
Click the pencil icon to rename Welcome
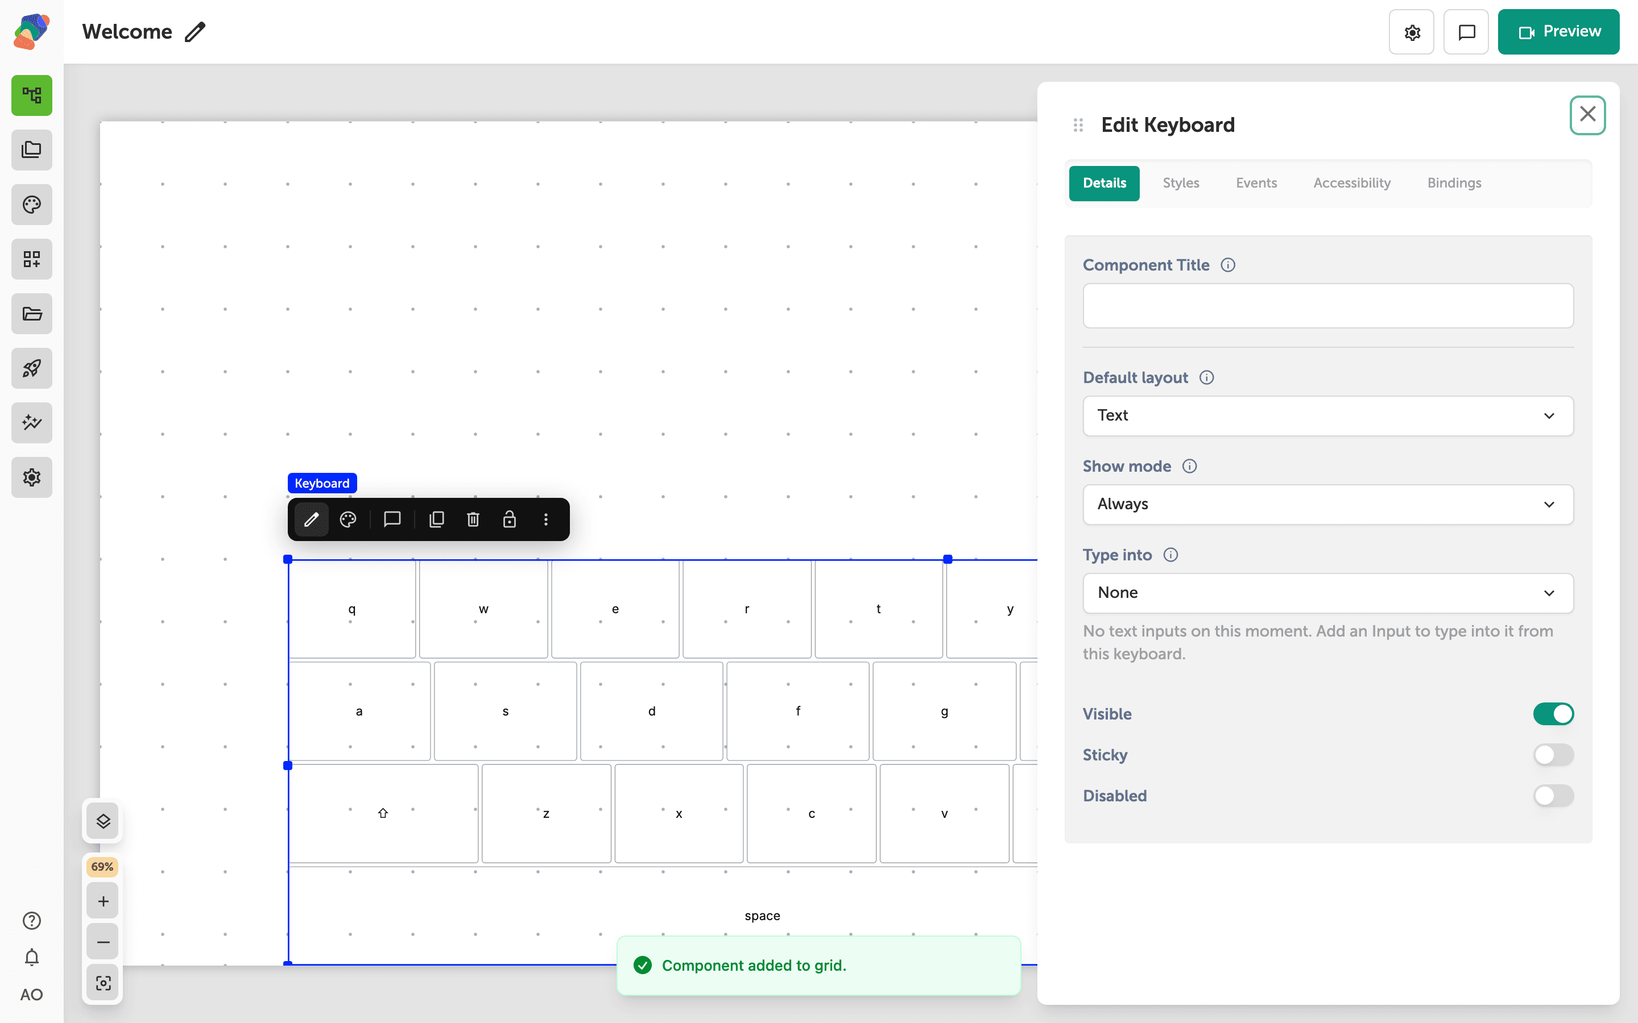[x=195, y=32]
